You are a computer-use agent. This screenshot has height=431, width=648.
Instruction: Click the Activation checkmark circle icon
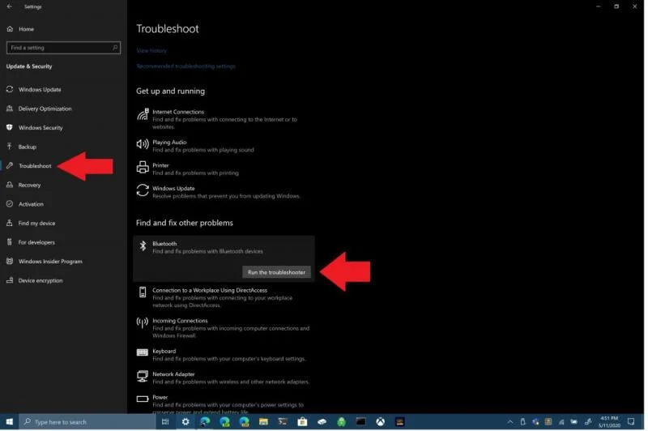click(x=10, y=203)
